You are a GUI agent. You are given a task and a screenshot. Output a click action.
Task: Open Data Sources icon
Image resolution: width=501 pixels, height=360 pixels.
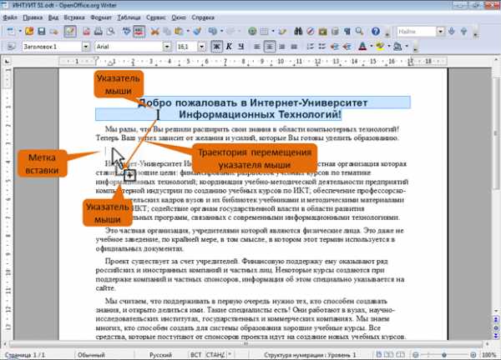pos(335,31)
